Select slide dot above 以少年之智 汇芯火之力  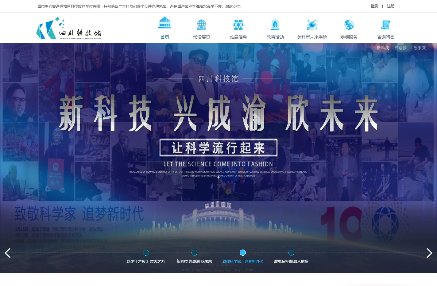pyautogui.click(x=146, y=253)
